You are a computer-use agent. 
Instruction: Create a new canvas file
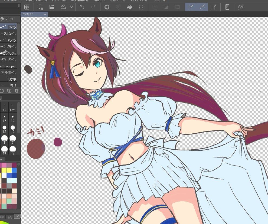(41, 7)
